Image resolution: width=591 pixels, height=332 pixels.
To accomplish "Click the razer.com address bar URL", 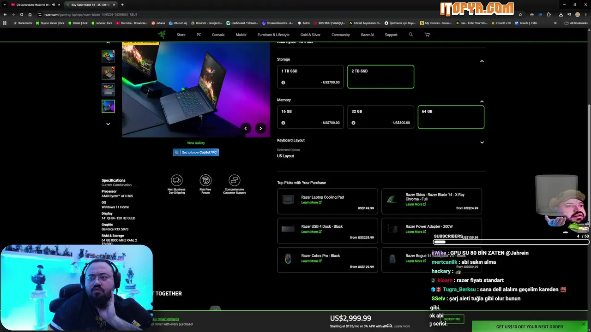I will tap(90, 14).
